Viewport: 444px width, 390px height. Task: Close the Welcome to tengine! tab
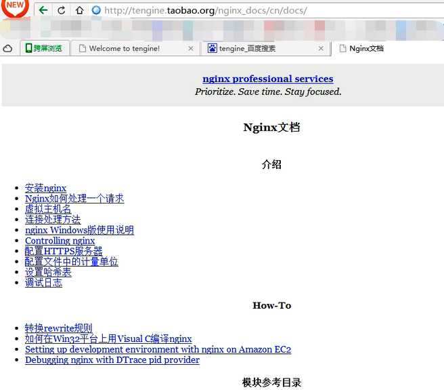191,49
